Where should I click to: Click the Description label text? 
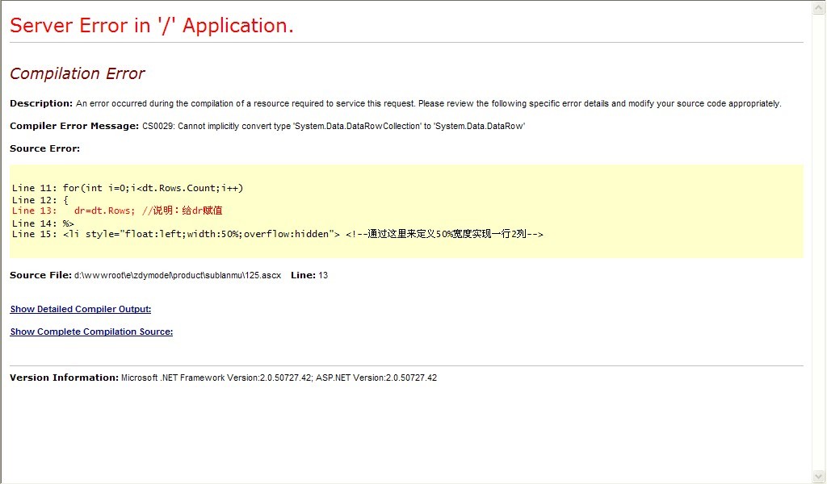coord(40,103)
